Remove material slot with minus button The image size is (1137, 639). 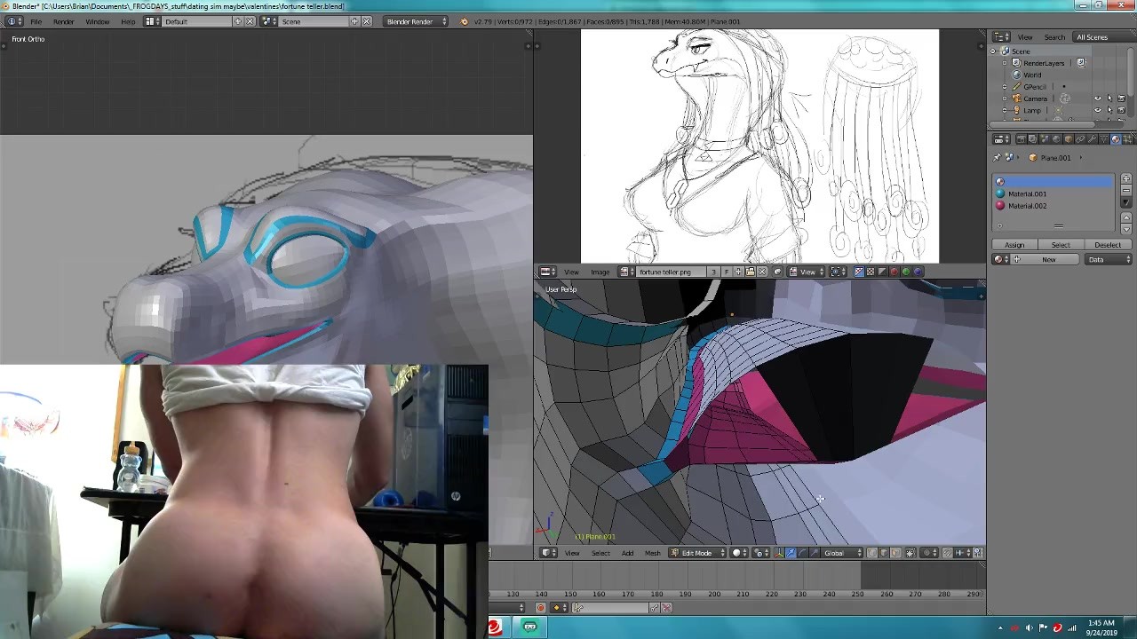point(1126,191)
